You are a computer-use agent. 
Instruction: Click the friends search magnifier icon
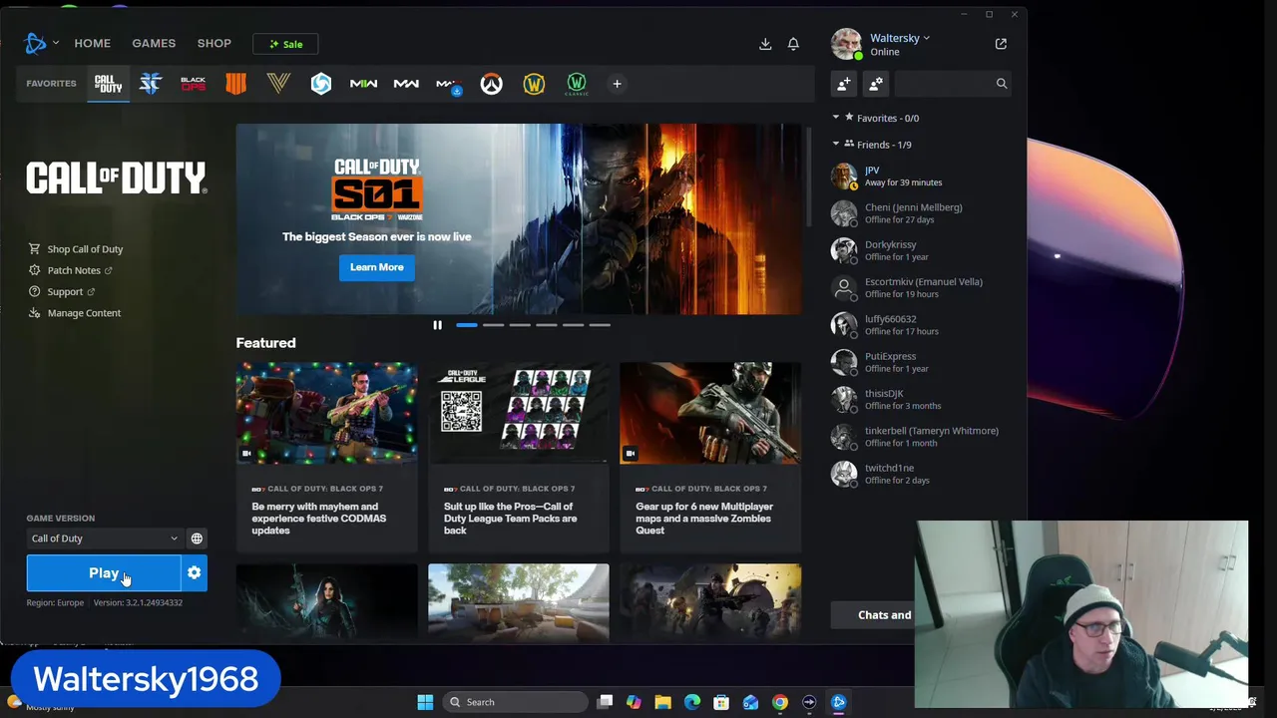(1002, 84)
